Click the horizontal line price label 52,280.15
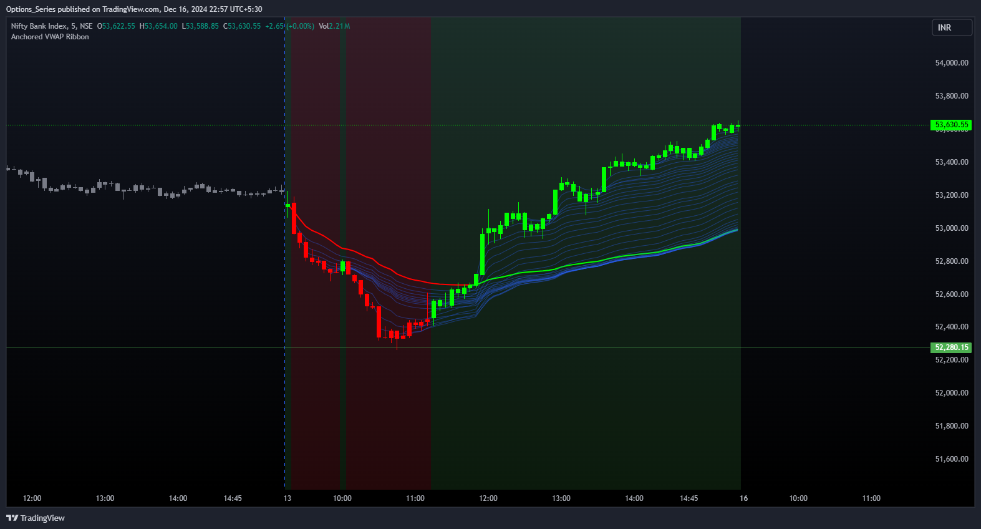Image resolution: width=981 pixels, height=529 pixels. tap(951, 347)
